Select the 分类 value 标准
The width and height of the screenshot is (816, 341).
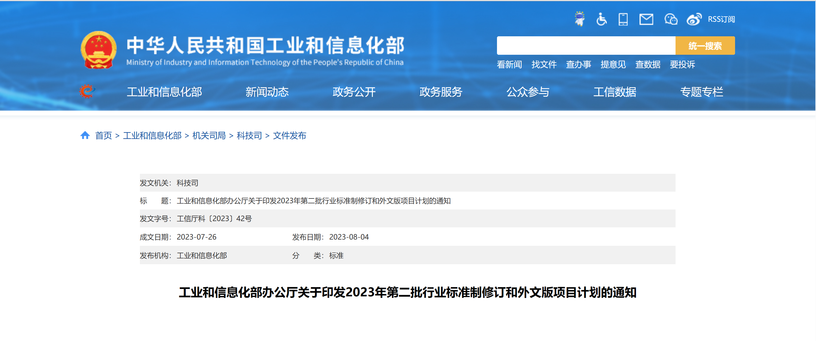tap(336, 255)
